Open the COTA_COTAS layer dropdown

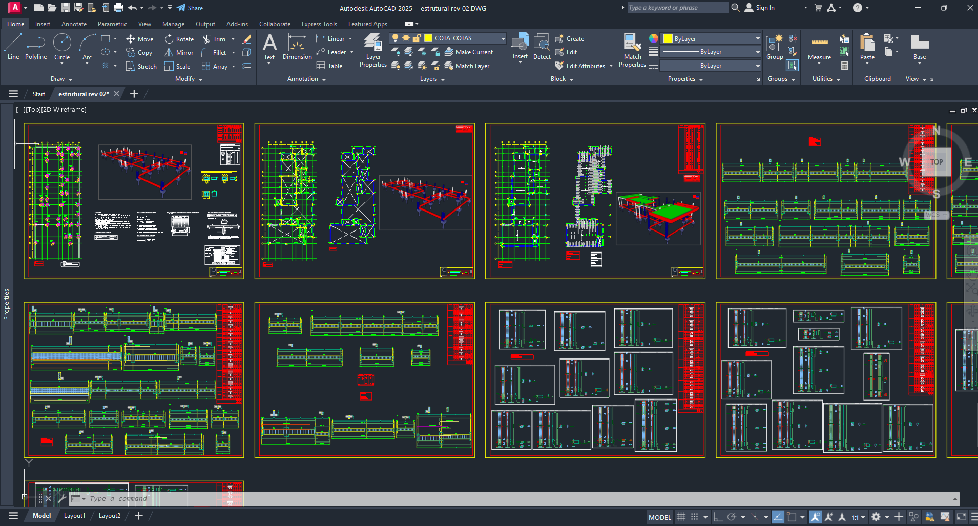tap(503, 38)
